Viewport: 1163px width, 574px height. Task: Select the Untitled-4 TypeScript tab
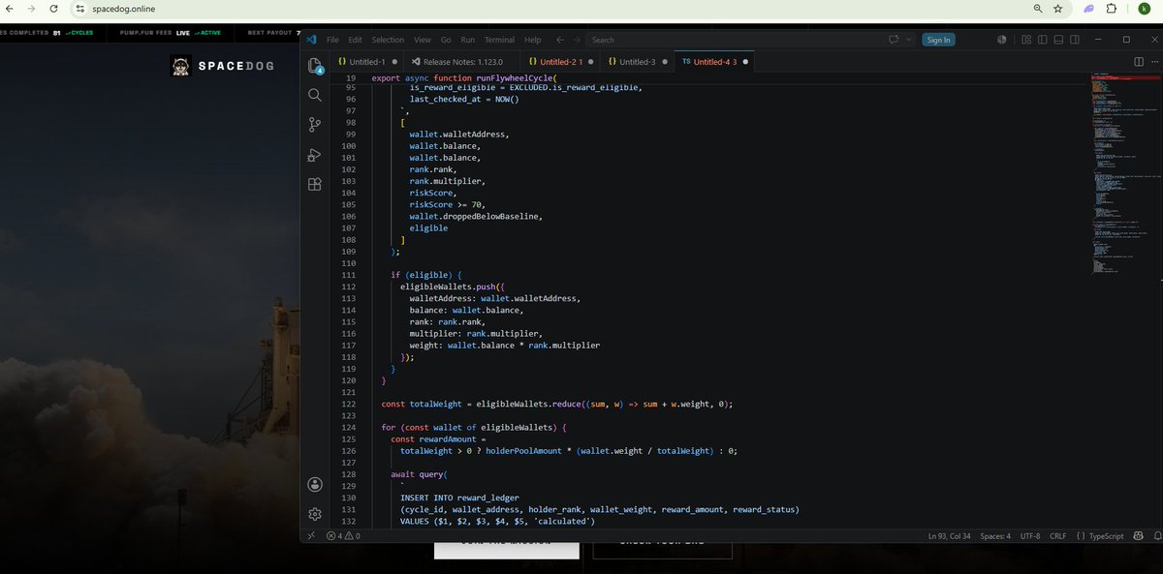(715, 61)
